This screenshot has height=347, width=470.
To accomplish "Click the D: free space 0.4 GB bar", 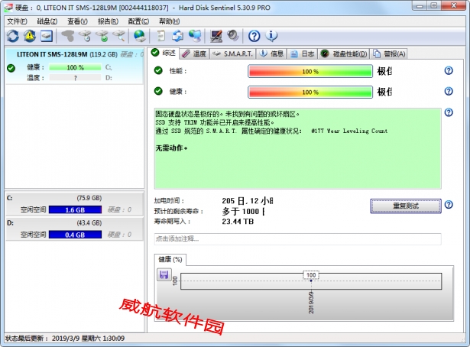I will coord(75,235).
